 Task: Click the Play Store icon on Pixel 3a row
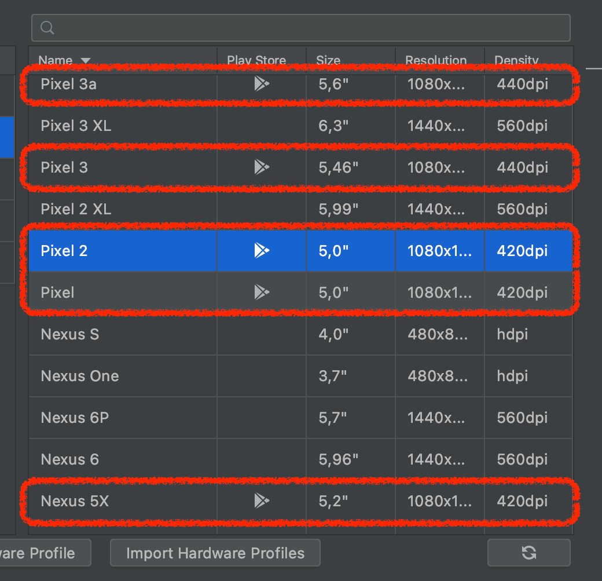click(x=261, y=83)
